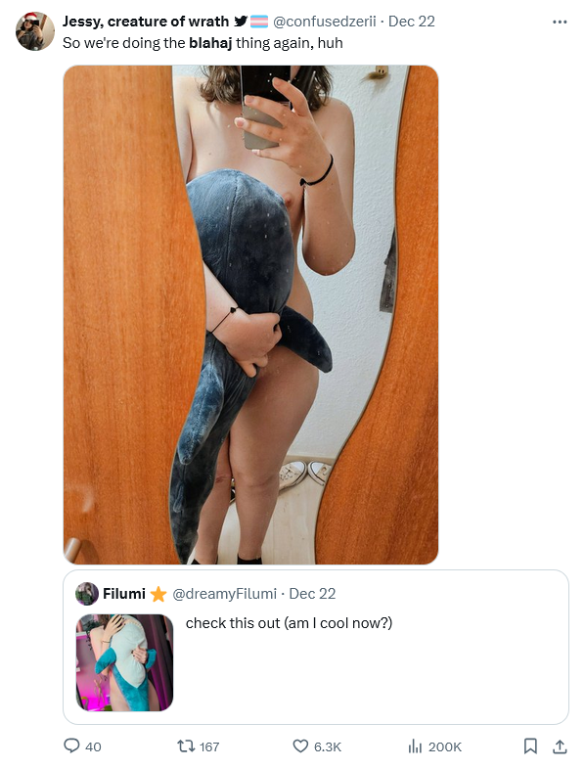Open the @confusedzerii handle link
The height and width of the screenshot is (768, 585).
coord(325,22)
